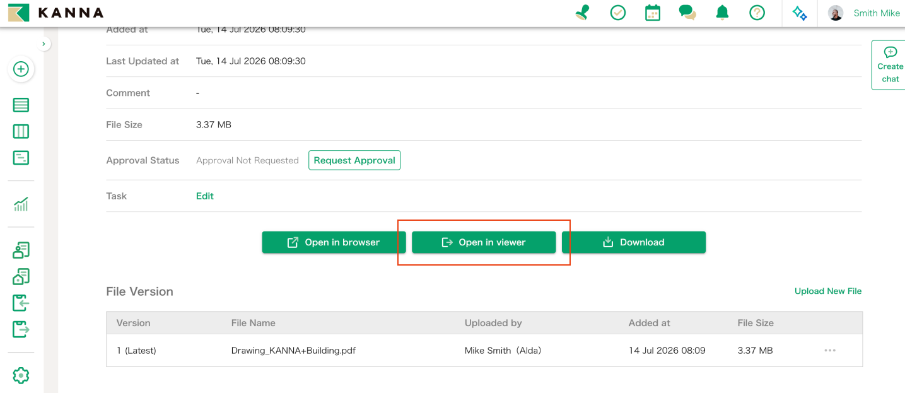Expand the sidebar with the chevron arrow
This screenshot has width=905, height=393.
[x=44, y=44]
